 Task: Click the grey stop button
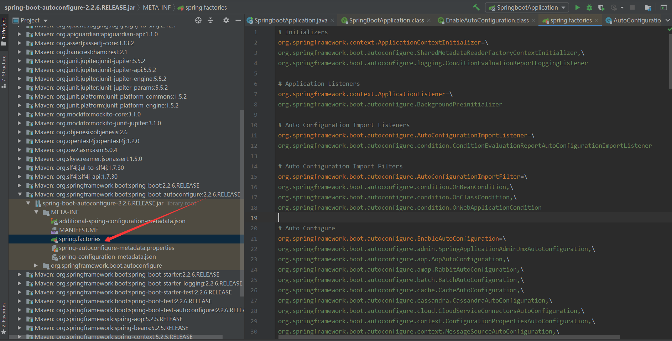tap(632, 7)
